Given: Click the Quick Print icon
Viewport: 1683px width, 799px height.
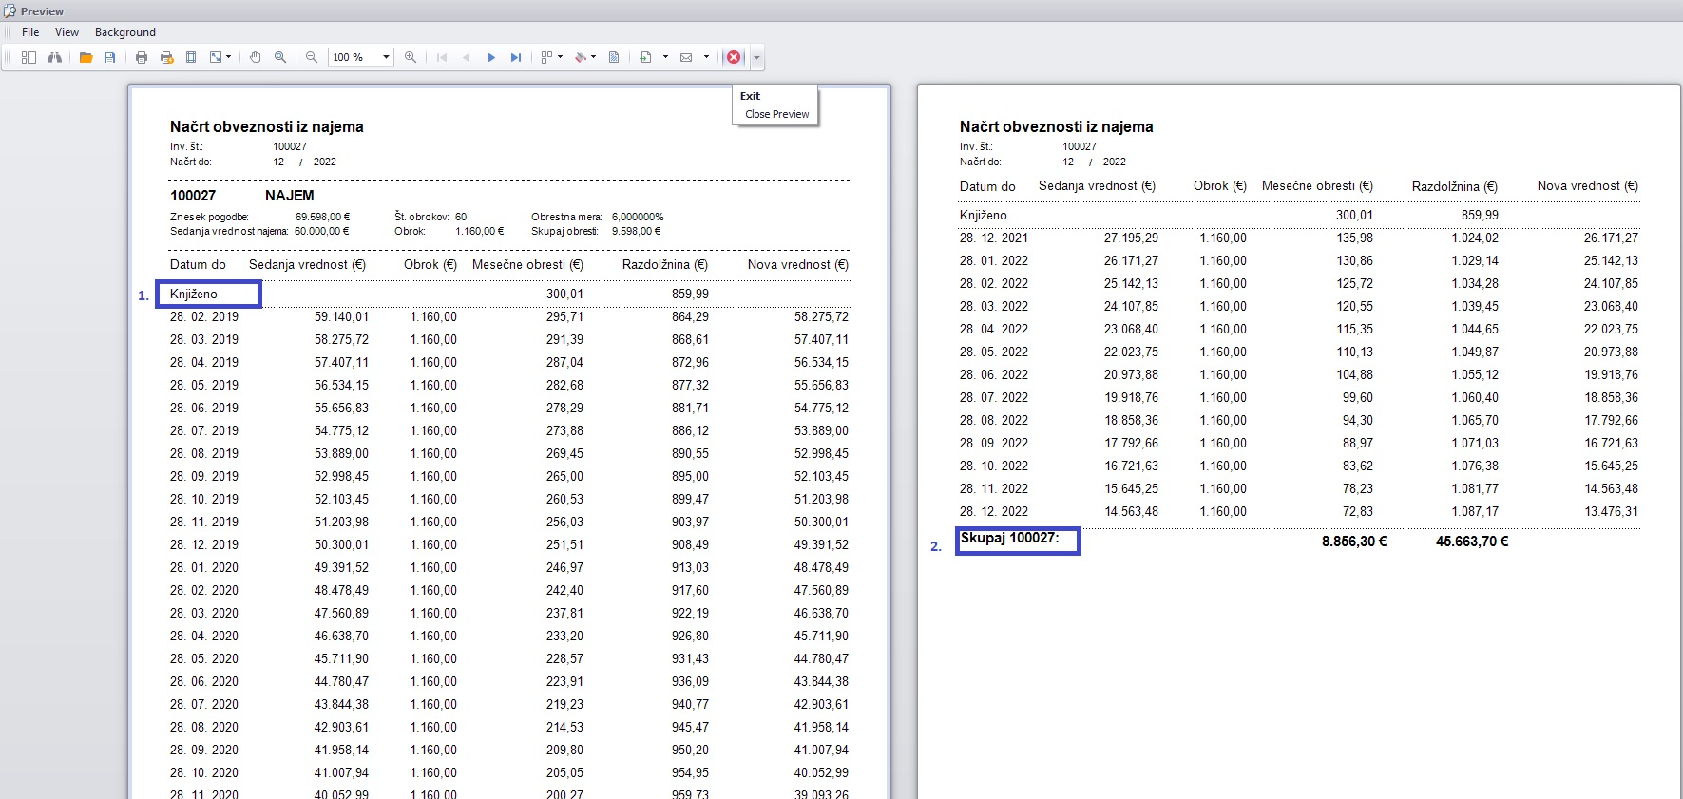Looking at the screenshot, I should click(x=166, y=58).
